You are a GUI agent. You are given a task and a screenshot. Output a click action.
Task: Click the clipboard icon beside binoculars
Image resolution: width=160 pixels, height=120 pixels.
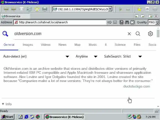(132, 22)
